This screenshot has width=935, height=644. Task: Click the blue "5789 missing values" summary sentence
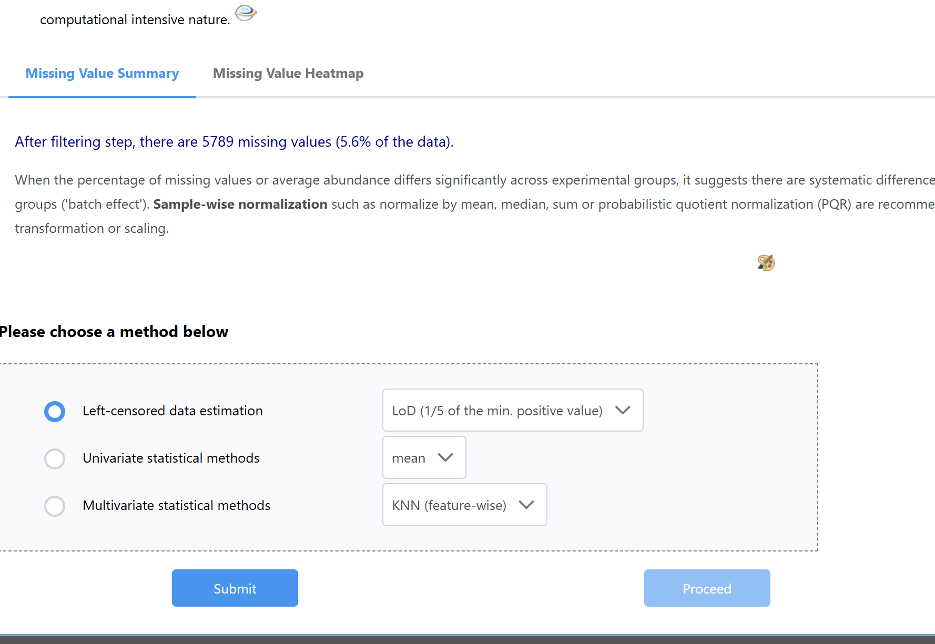click(234, 142)
